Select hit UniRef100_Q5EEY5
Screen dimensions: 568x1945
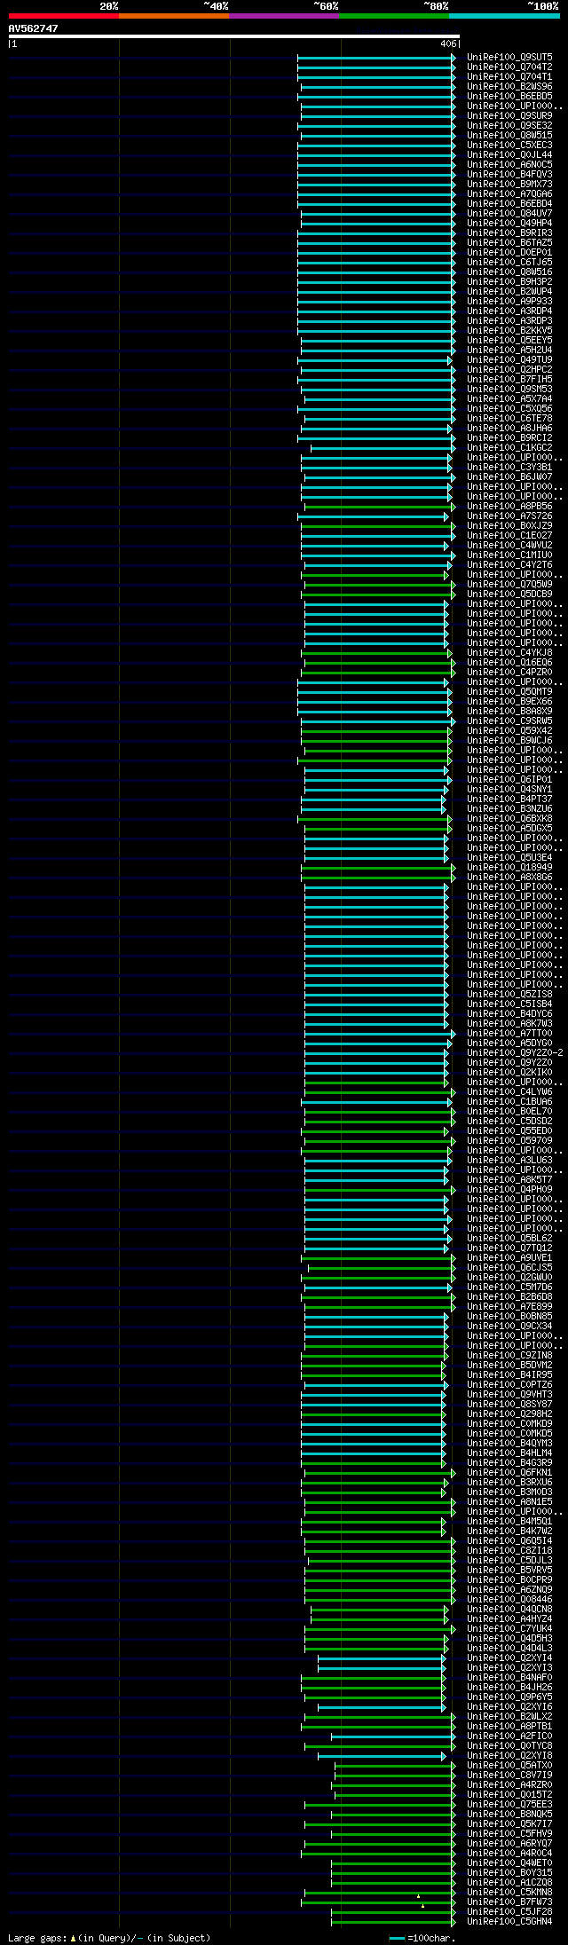(x=509, y=341)
